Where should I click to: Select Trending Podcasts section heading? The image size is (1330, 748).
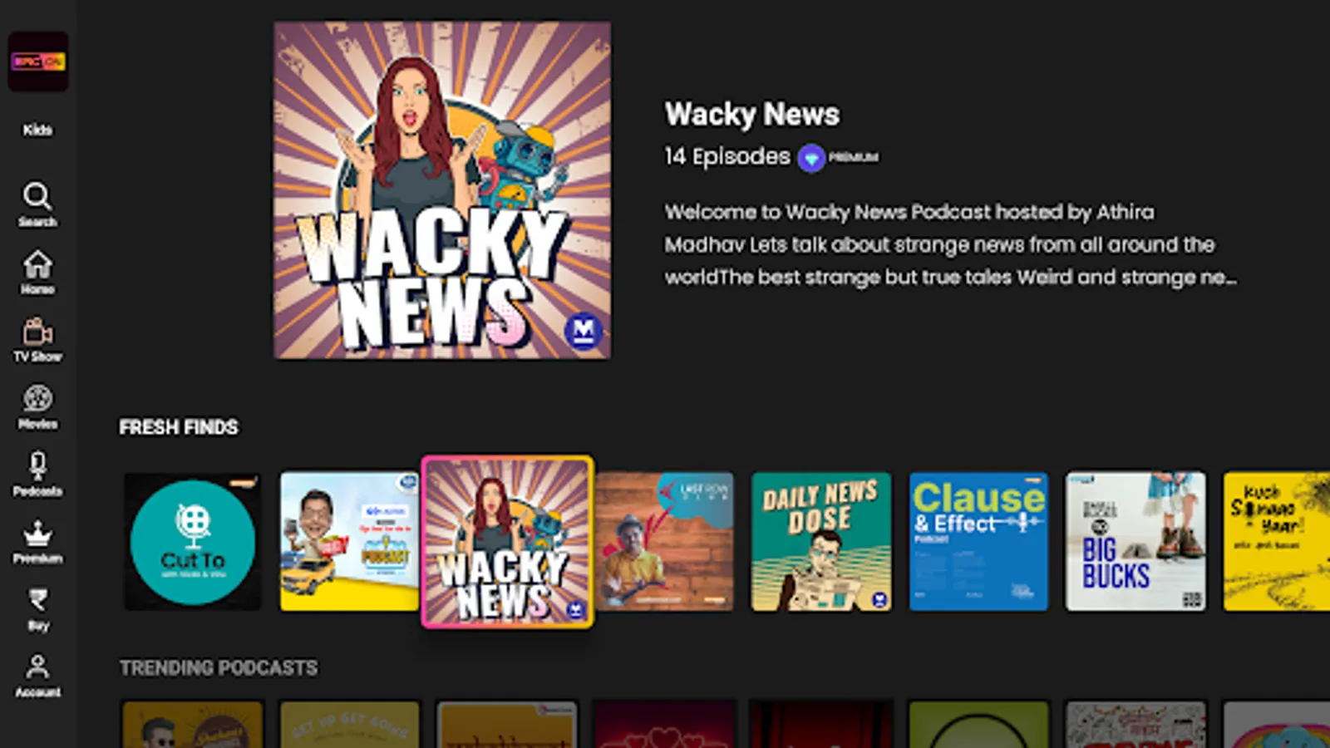[219, 668]
